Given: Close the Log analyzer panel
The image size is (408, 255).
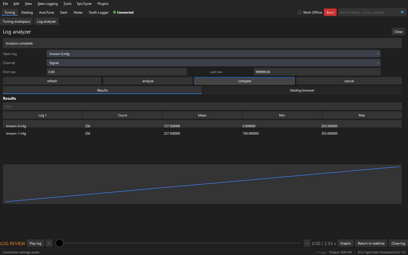Looking at the screenshot, I should [x=398, y=32].
